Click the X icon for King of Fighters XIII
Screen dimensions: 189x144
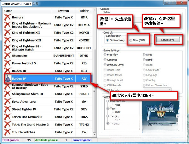tap(8, 40)
